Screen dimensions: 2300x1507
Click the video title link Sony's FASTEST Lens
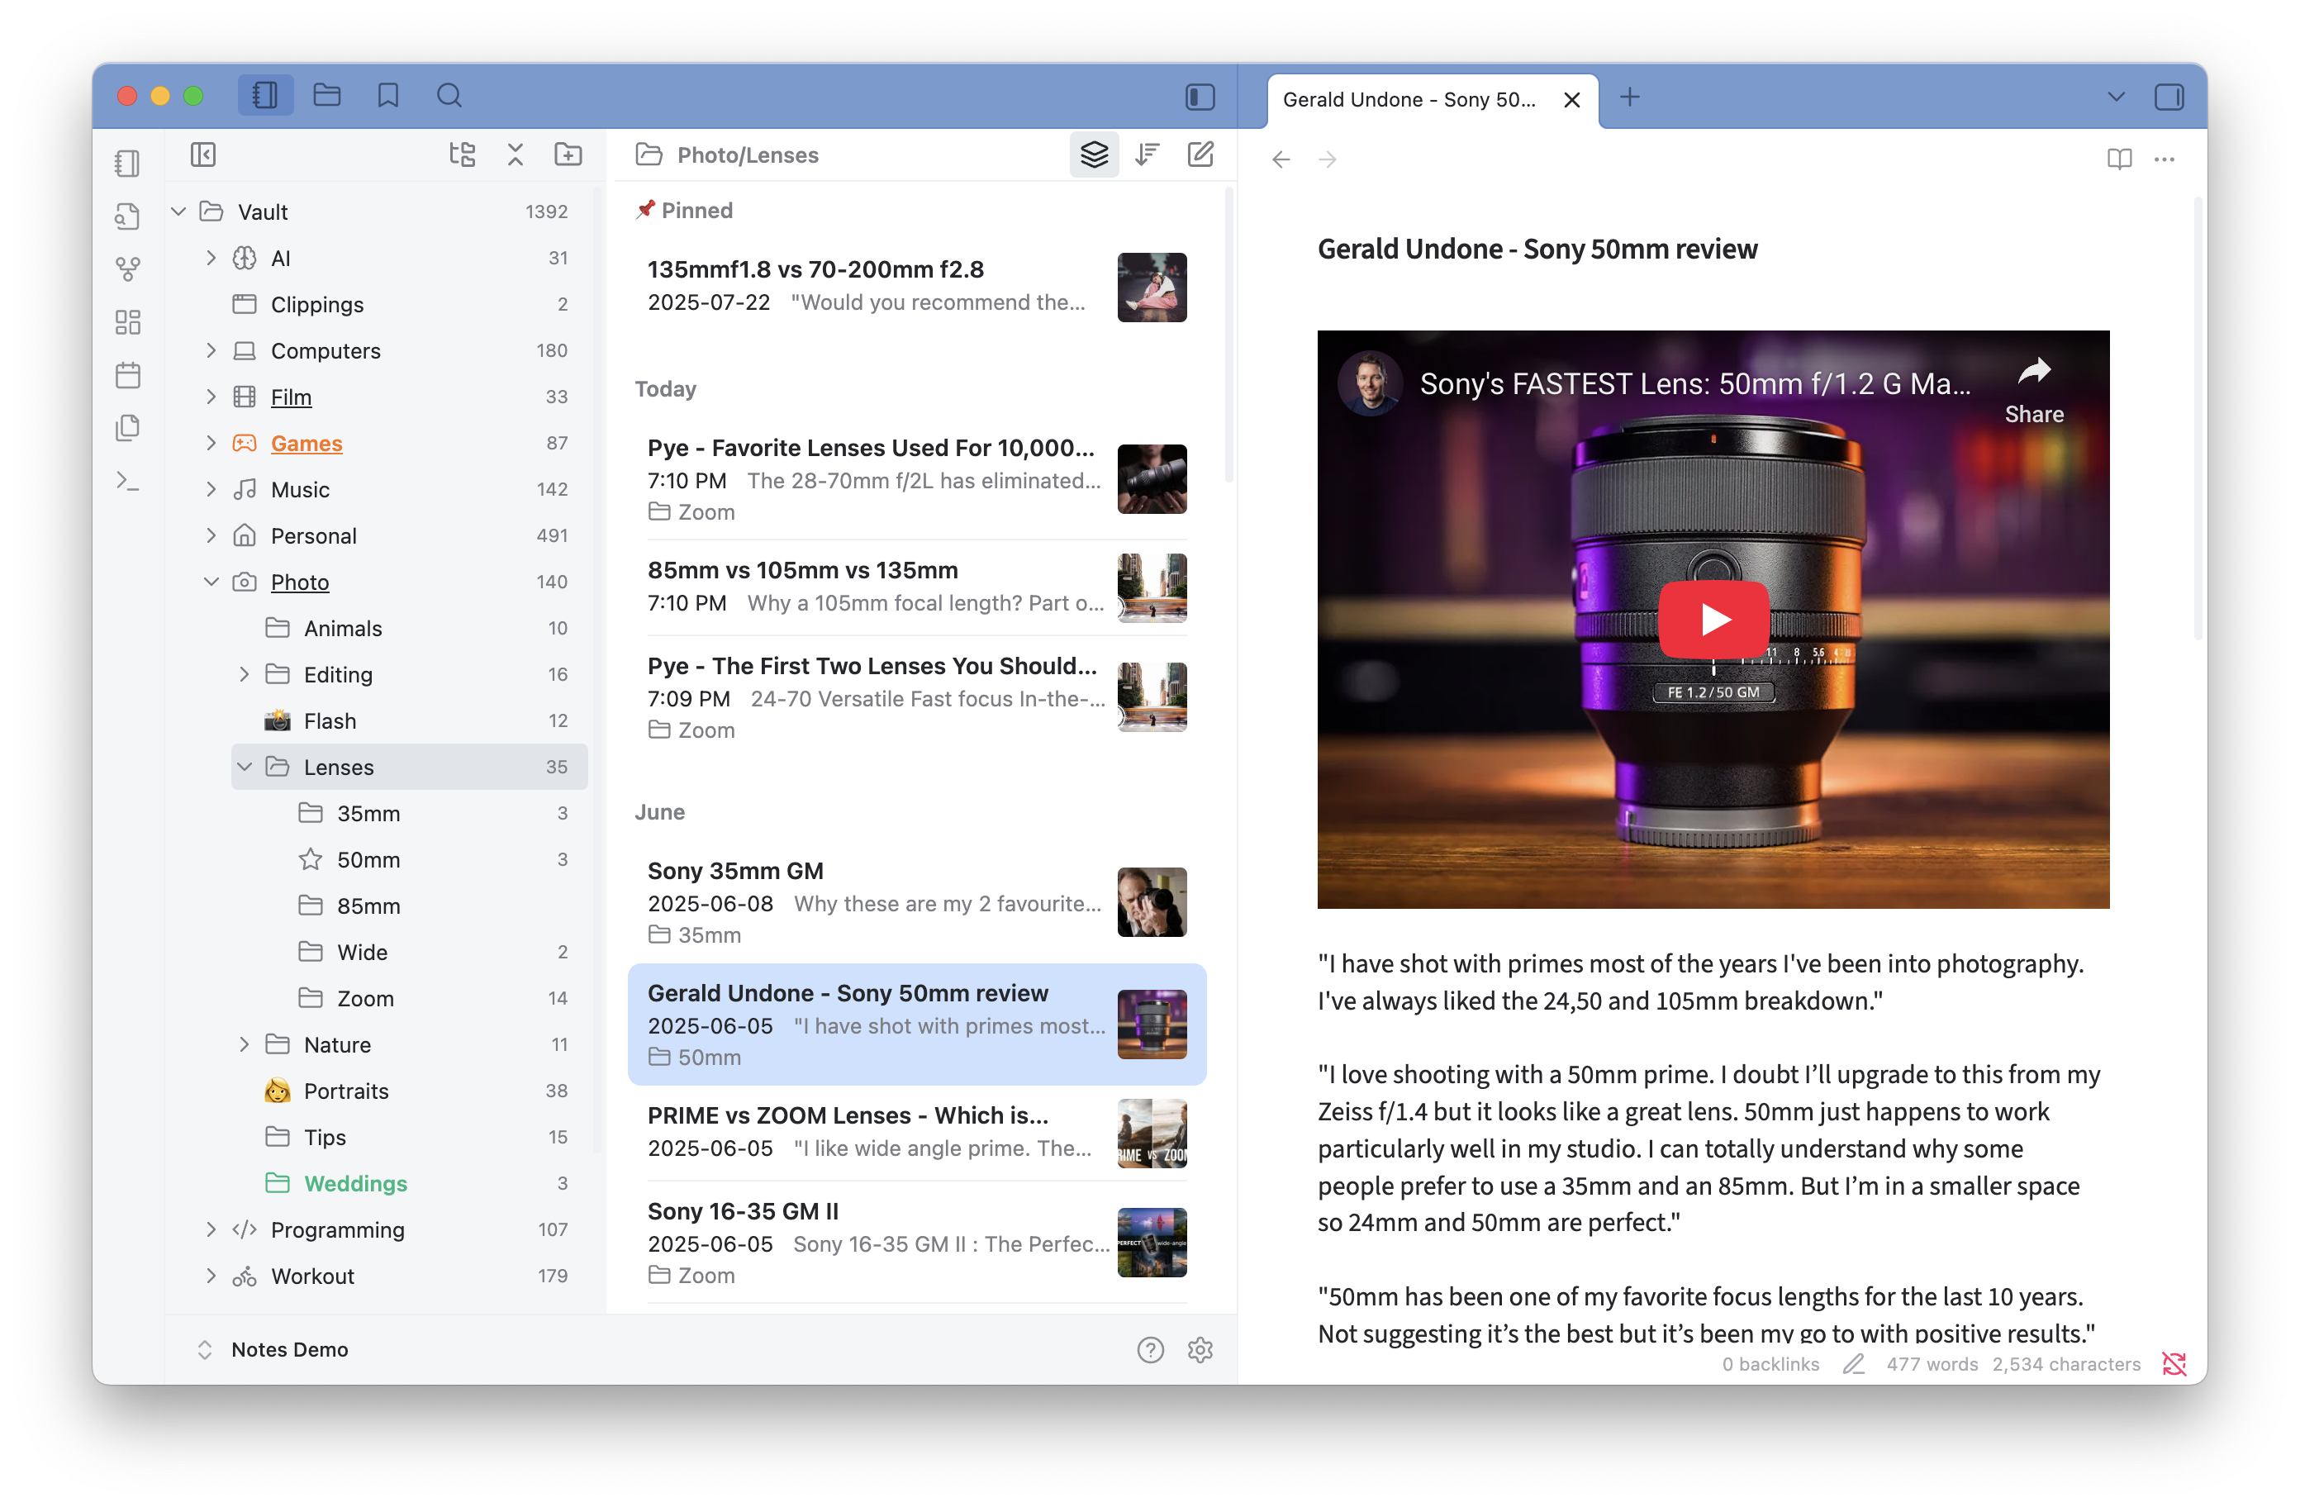point(1694,383)
